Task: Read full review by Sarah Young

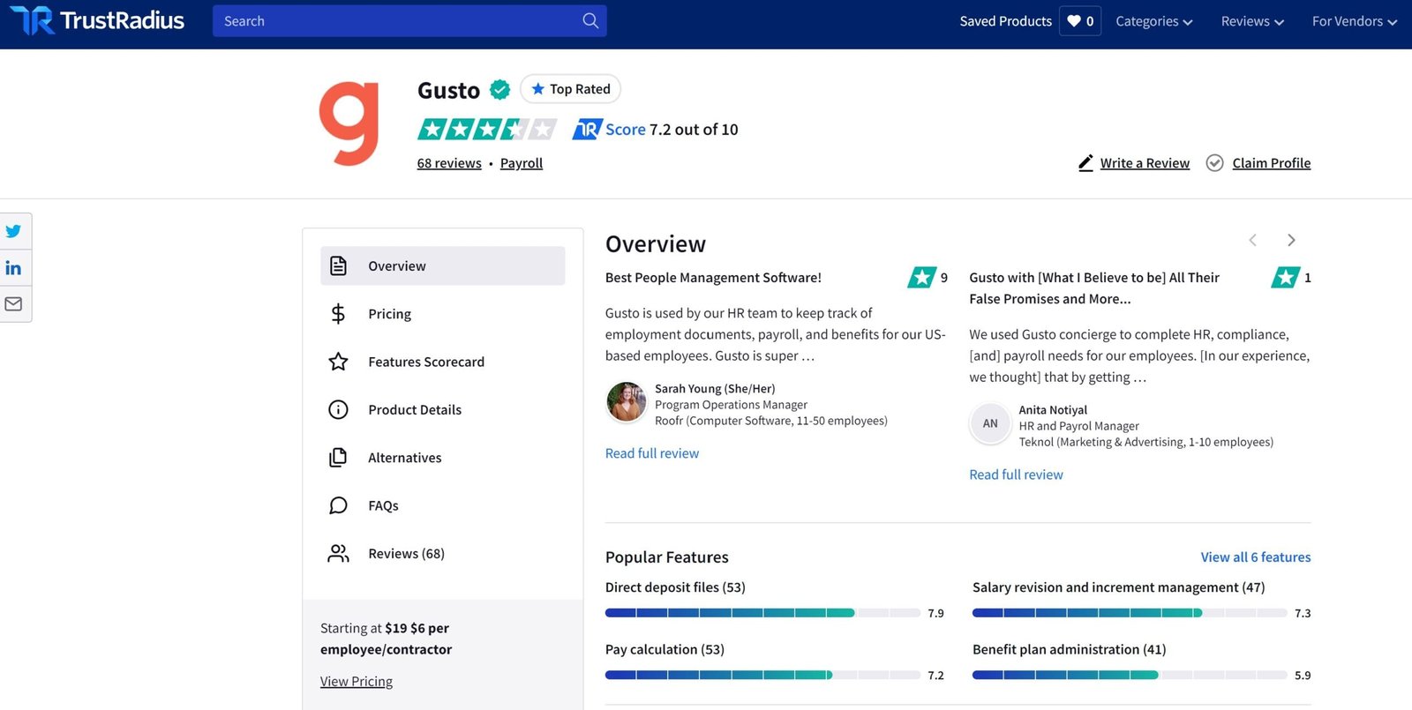Action: tap(652, 453)
